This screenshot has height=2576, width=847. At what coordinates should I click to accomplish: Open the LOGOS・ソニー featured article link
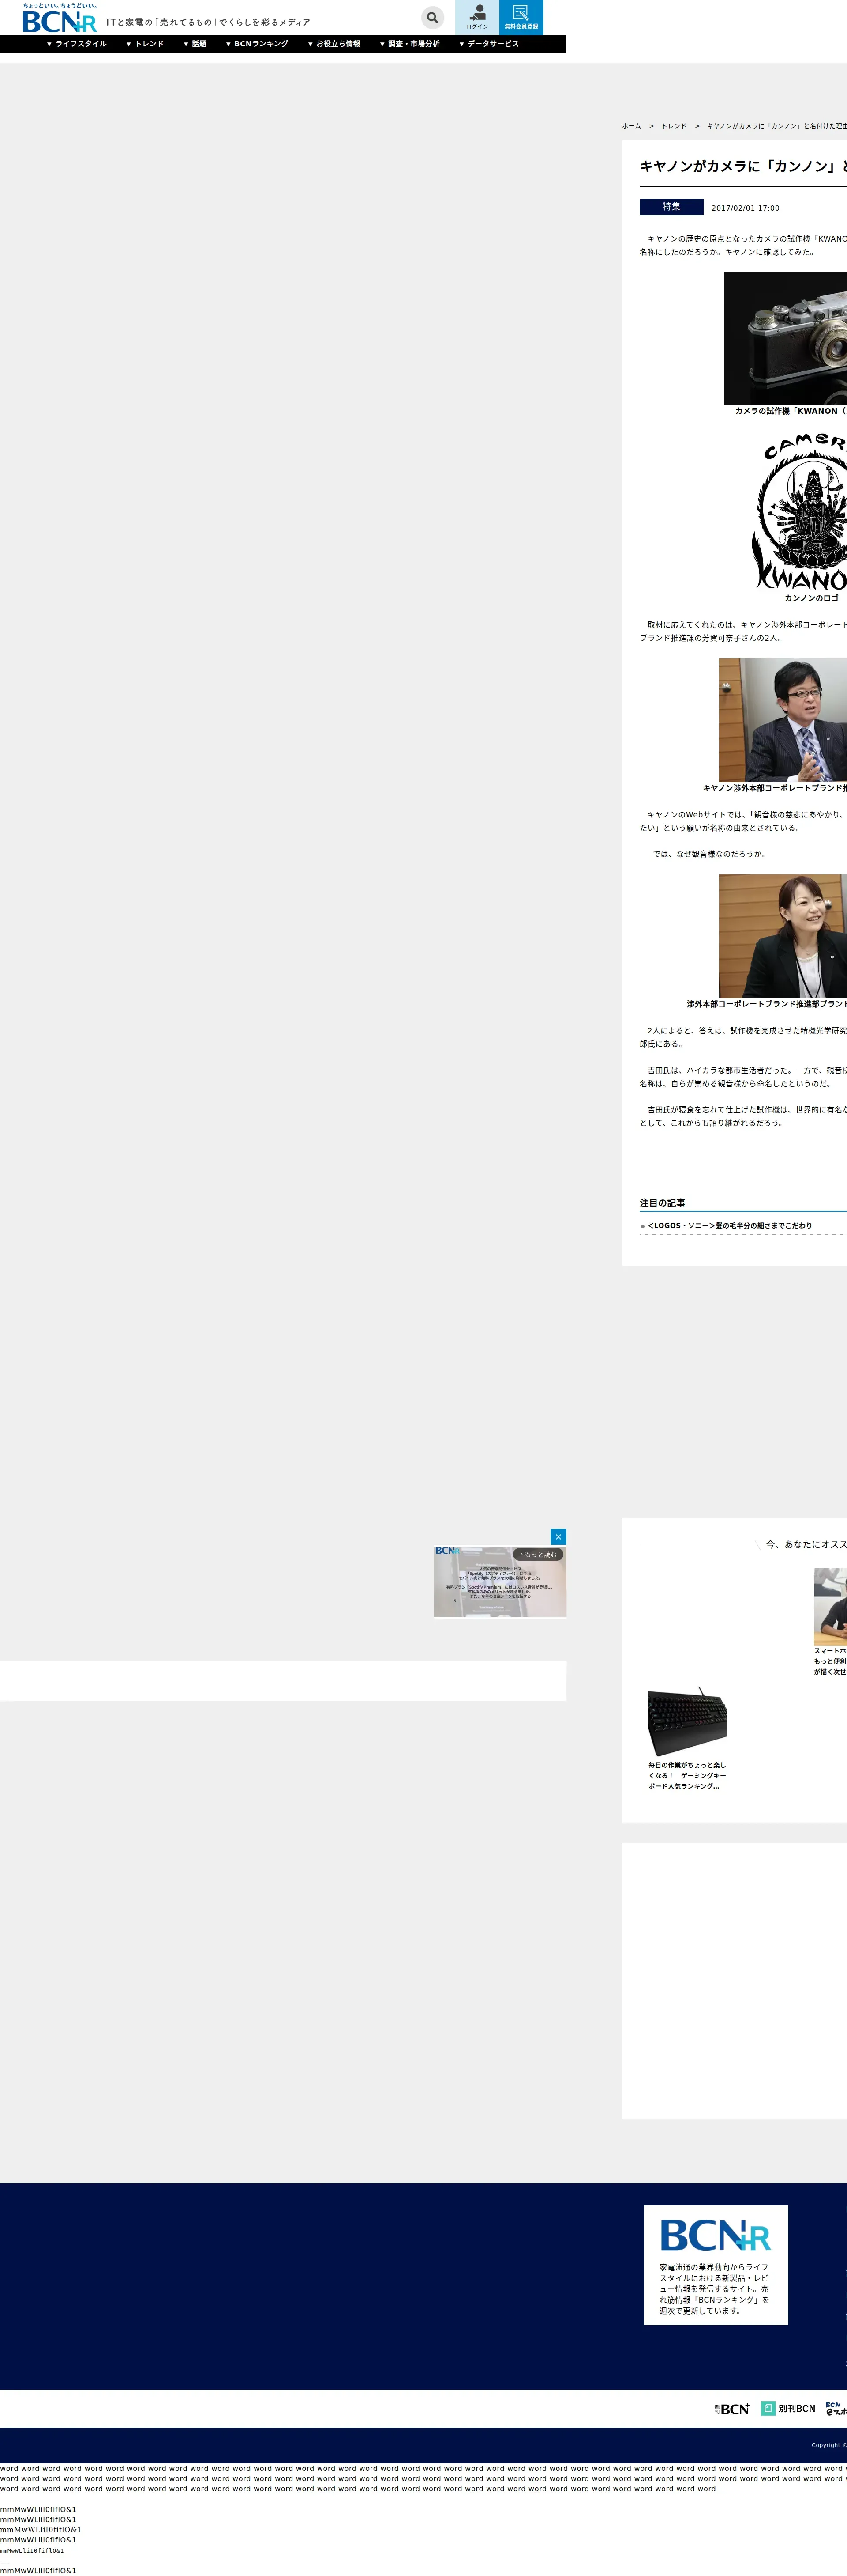[x=729, y=1225]
